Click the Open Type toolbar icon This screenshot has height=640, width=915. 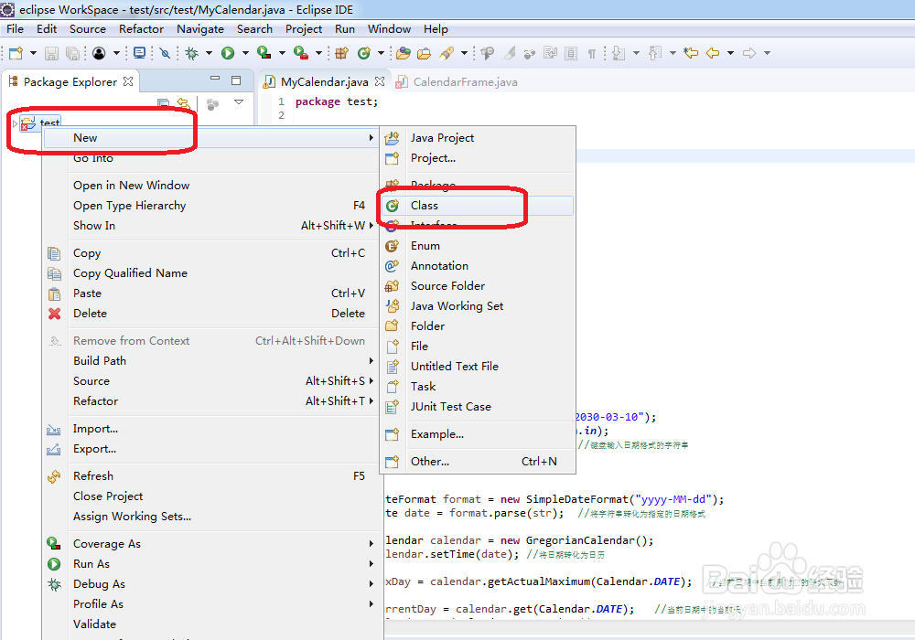[403, 53]
